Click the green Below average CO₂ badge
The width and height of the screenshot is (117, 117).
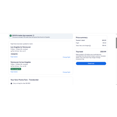[x=16, y=69]
